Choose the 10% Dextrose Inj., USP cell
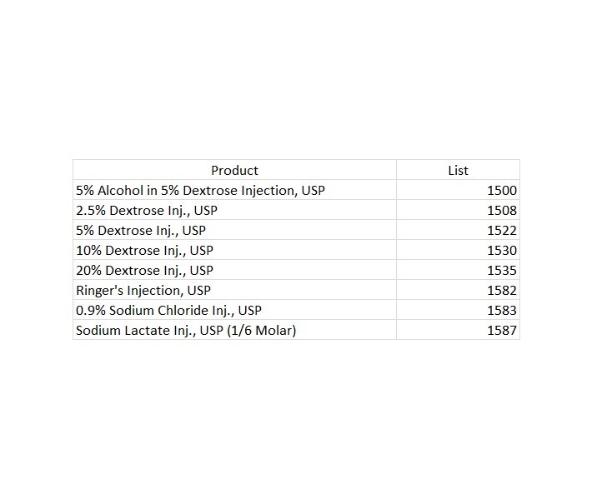Screen dimensions: 592x499 click(x=144, y=250)
